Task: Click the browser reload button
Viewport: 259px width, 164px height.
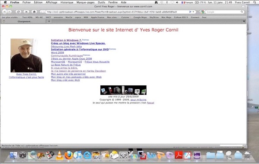Action: [x=18, y=12]
